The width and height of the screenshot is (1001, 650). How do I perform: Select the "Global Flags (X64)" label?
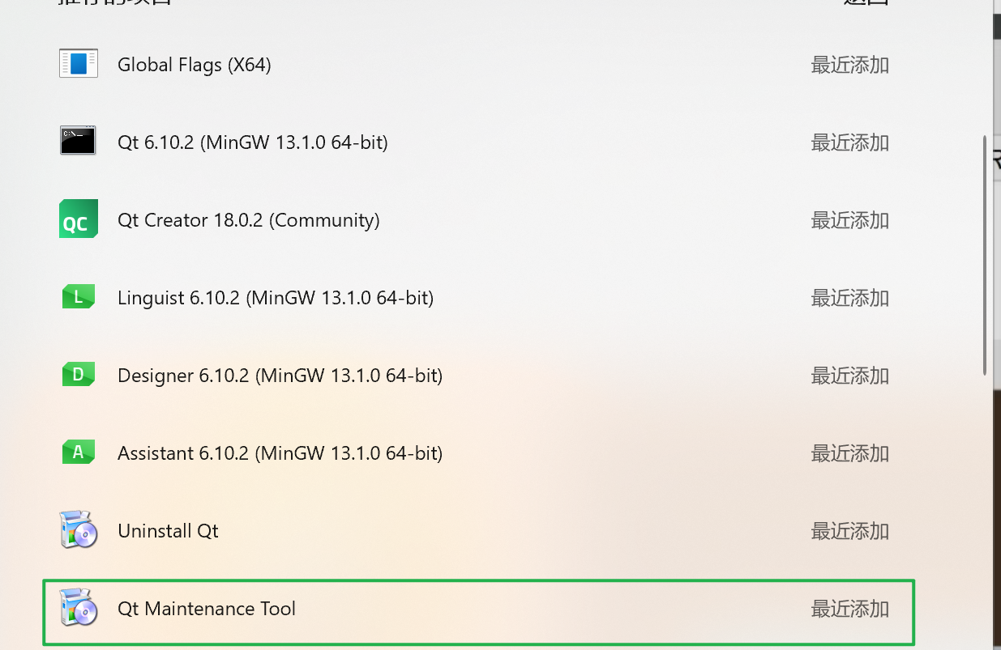pyautogui.click(x=195, y=65)
